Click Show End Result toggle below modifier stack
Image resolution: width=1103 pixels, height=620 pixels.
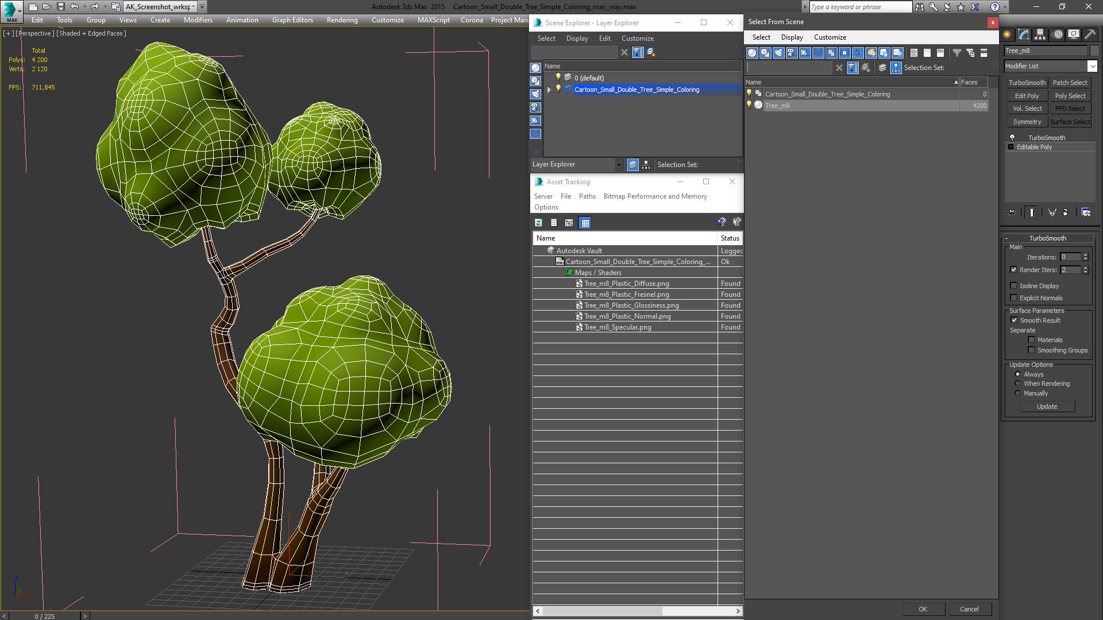point(1032,212)
